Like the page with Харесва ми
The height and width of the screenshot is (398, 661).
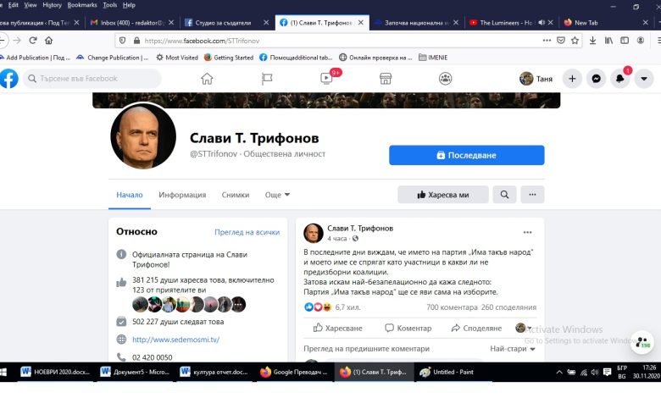pos(443,195)
